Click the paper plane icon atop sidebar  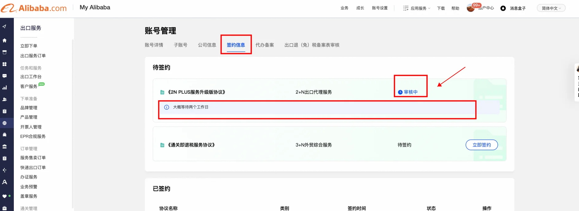coord(5,27)
